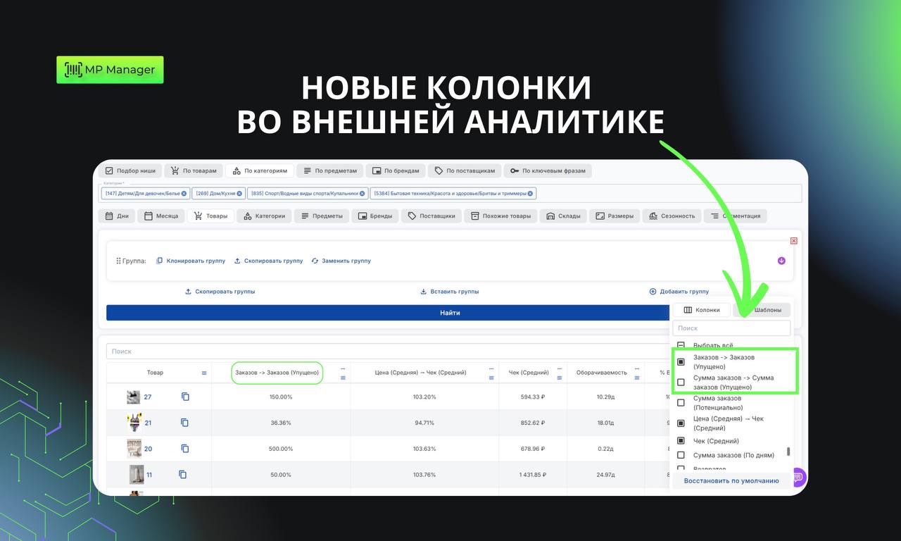This screenshot has width=901, height=541.
Task: Click the copy icon next to product 27
Action: tap(185, 397)
